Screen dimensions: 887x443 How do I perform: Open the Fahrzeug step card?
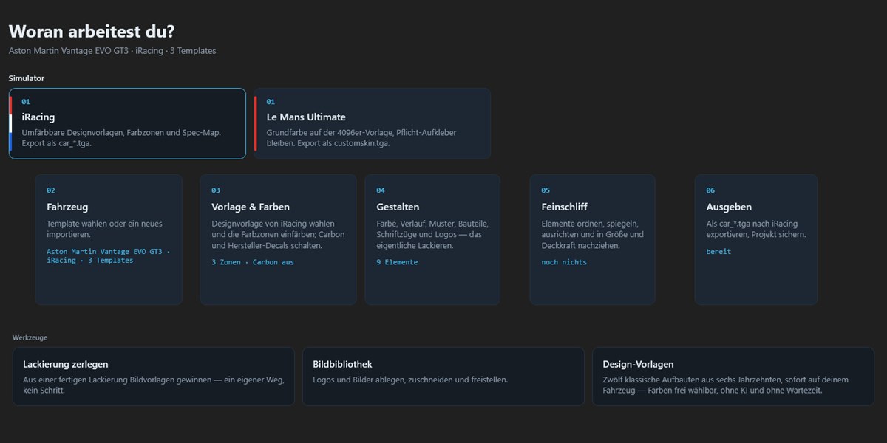tap(109, 239)
